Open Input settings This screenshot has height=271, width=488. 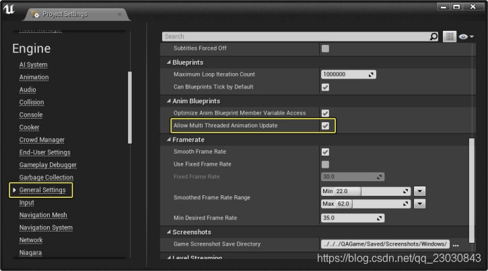[x=27, y=203]
